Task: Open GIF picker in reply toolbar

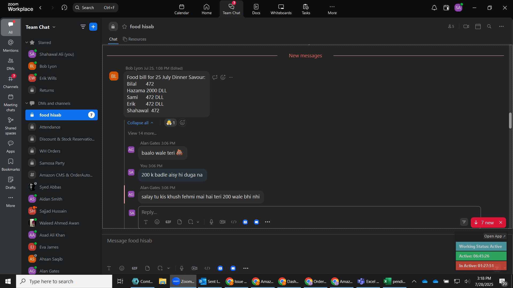Action: point(168,222)
